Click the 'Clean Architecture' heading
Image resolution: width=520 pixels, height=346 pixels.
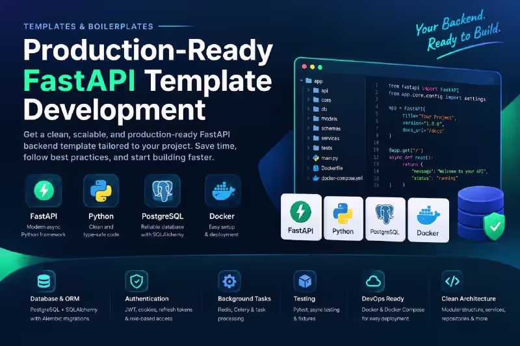468,299
